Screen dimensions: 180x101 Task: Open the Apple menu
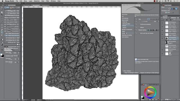tap(3, 1)
